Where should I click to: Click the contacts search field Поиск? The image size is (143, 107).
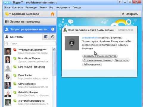click(30, 43)
